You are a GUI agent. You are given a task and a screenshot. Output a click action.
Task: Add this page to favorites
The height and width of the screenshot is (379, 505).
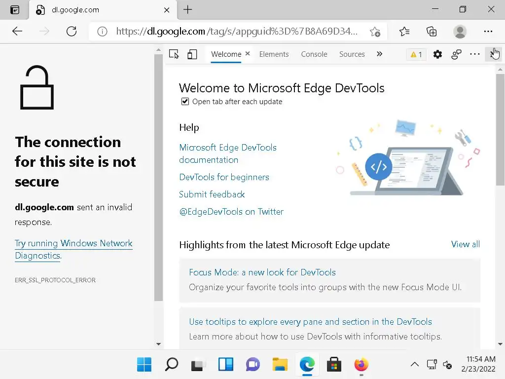pos(375,31)
